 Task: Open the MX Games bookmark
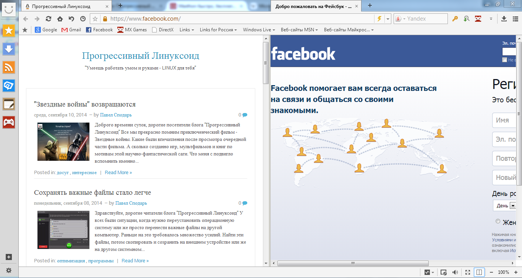tap(132, 30)
